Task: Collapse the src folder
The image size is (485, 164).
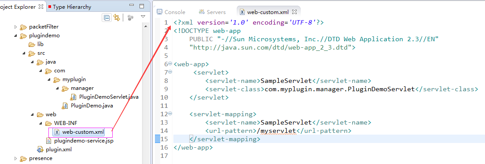Action: click(x=24, y=53)
